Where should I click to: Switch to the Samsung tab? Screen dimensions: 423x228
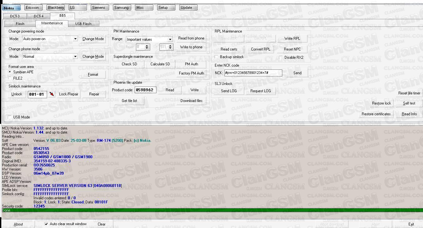coord(122,8)
